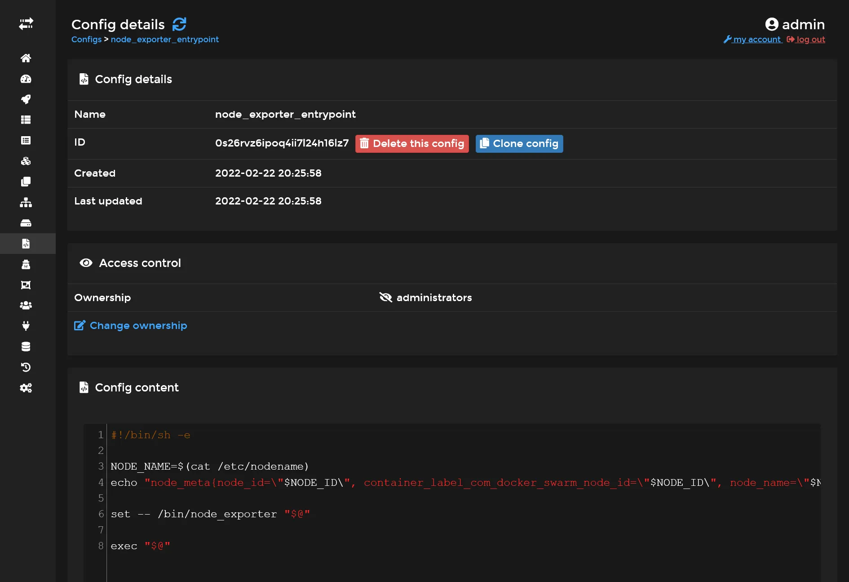Select the Configs code-file icon in sidebar

point(27,244)
